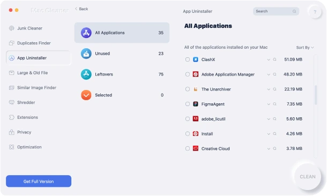Go to the Privacy section
The width and height of the screenshot is (327, 196).
24,132
